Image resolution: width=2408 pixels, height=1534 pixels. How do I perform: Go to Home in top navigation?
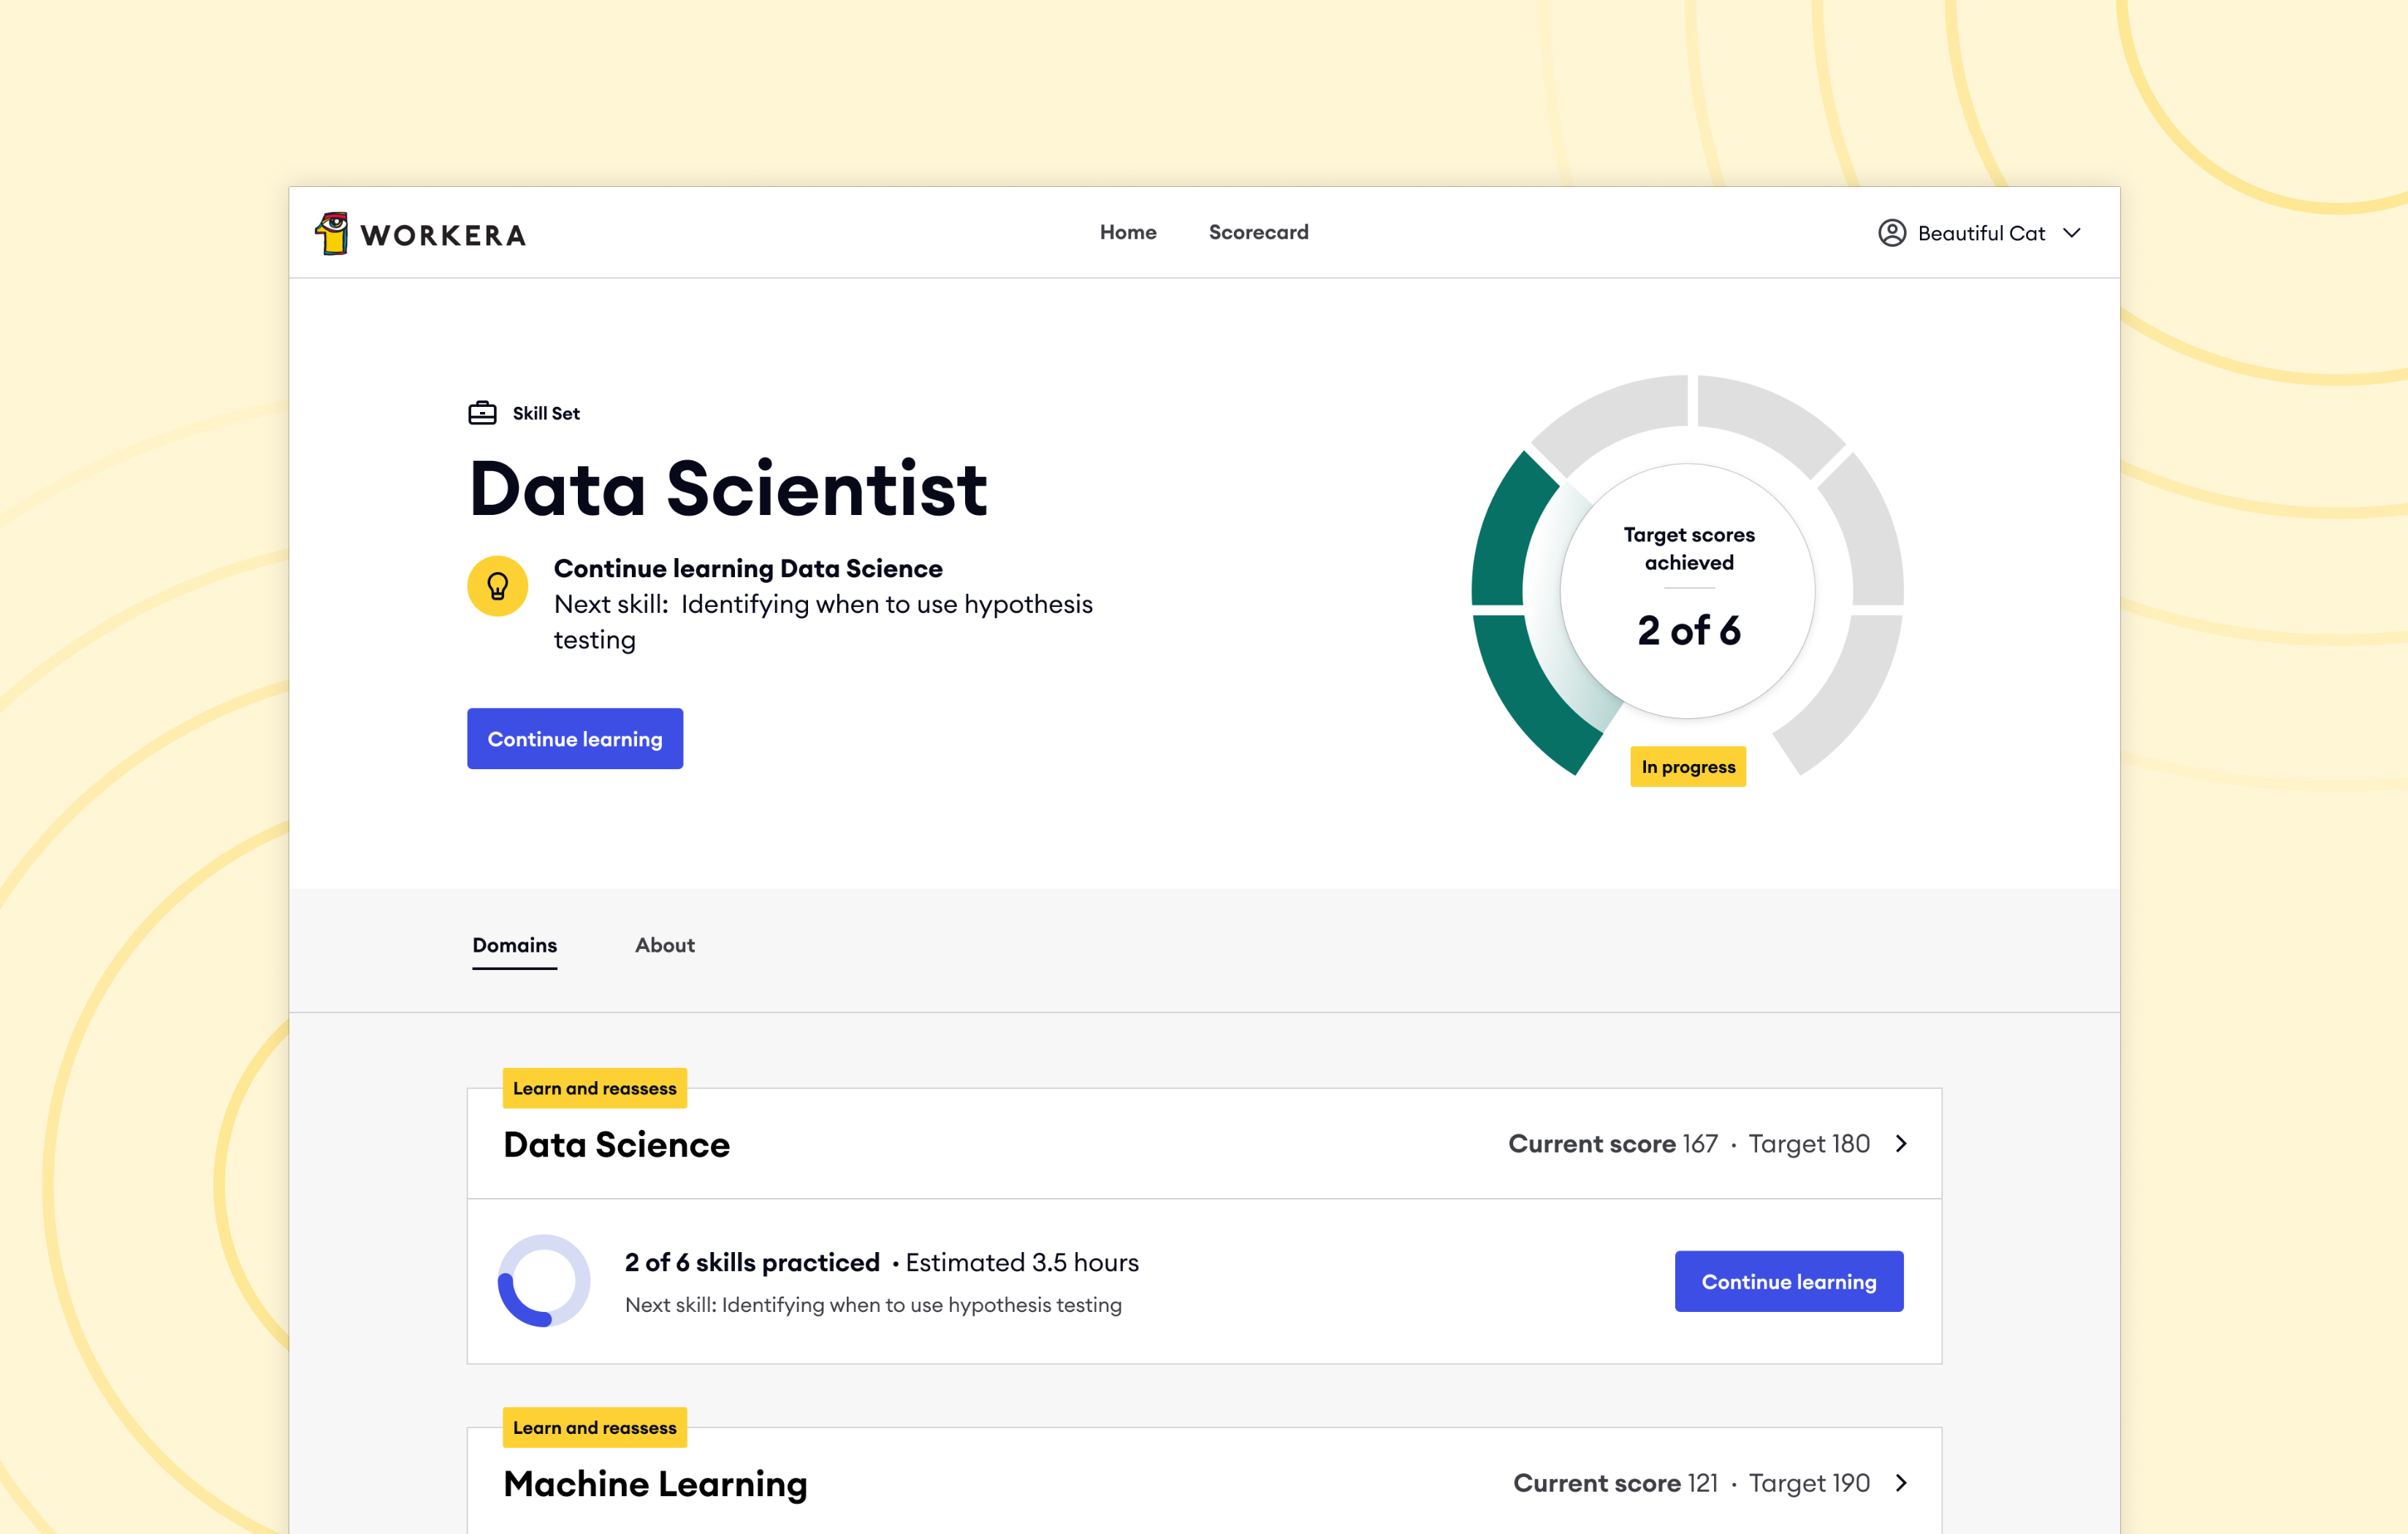coord(1128,232)
